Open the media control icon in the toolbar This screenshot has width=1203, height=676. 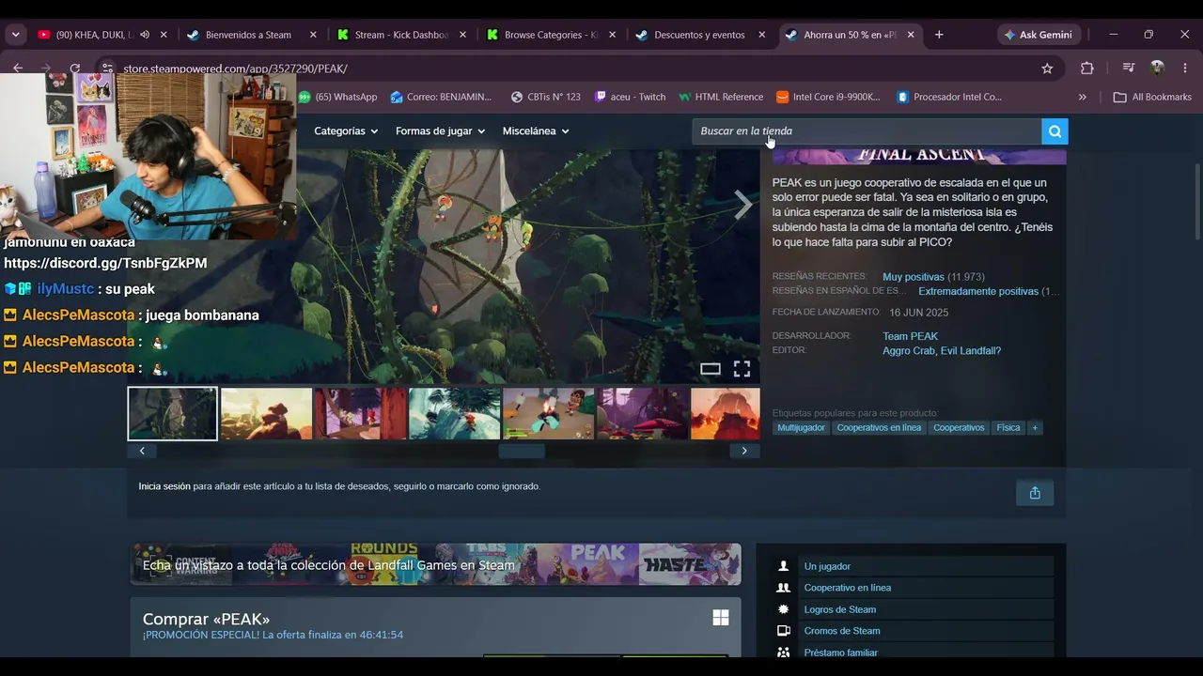[x=1129, y=69]
